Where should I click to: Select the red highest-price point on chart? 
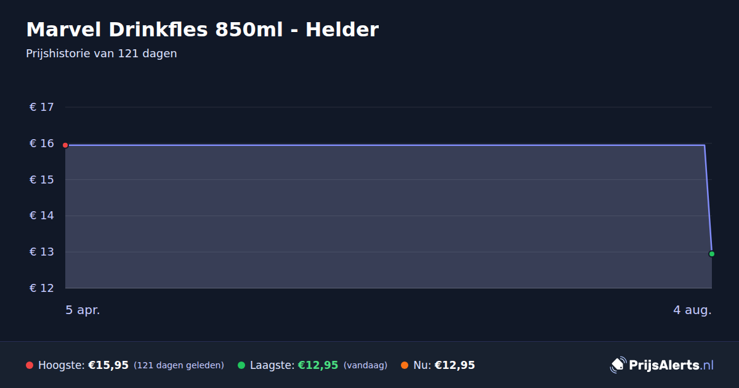(65, 145)
